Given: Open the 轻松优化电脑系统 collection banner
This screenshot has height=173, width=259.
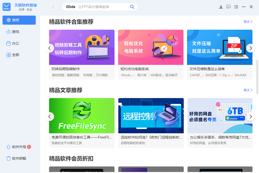Looking at the screenshot, I should [x=151, y=47].
